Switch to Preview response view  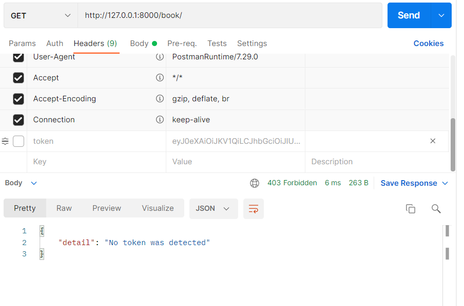pos(107,208)
